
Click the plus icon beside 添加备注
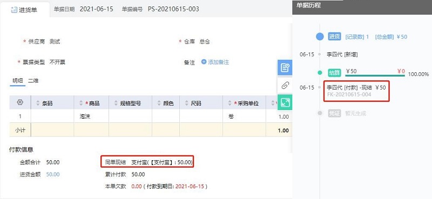[204, 62]
